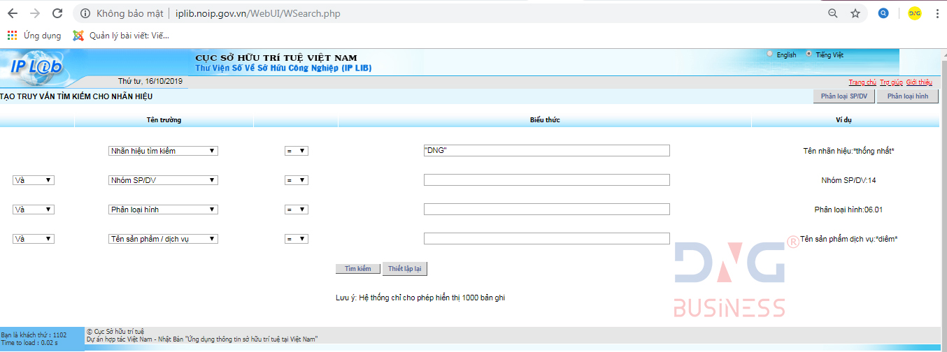Go to Trang chủ link
Screen dimensions: 947x352
click(x=862, y=82)
